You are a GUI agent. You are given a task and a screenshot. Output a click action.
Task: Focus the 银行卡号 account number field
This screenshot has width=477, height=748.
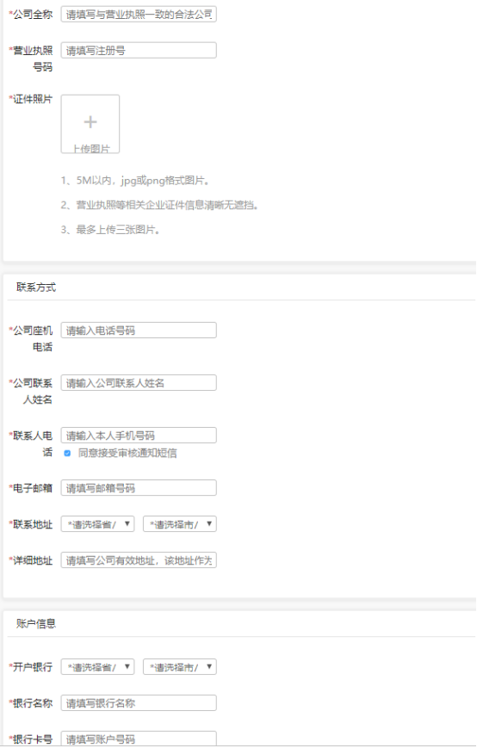point(139,739)
